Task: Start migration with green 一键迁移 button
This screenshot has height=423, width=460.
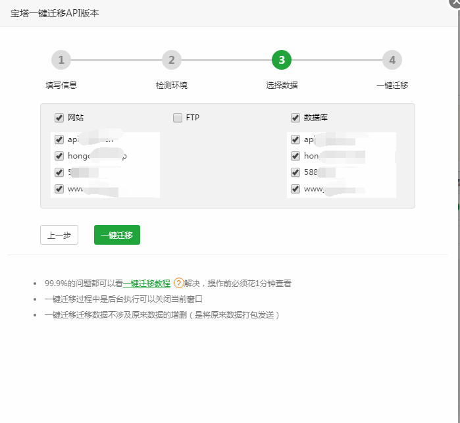Action: pos(117,235)
